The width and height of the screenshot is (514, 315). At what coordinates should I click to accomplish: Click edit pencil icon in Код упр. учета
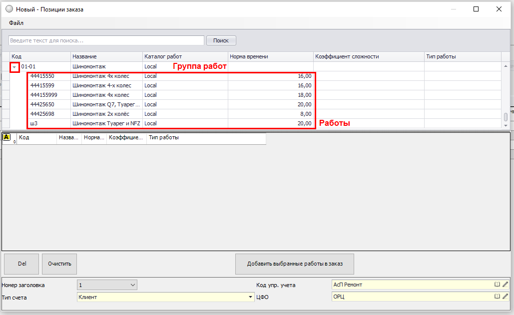(505, 284)
